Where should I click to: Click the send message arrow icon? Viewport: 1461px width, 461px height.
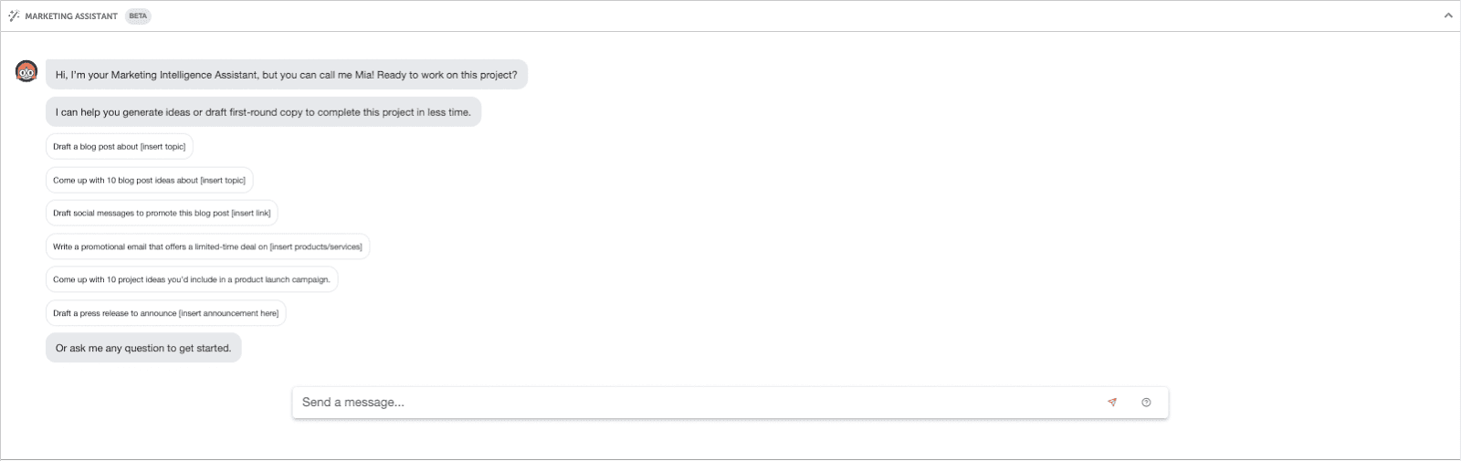click(1111, 403)
